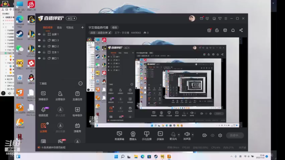Select the 窗口 1 source row
This screenshot has width=285, height=160.
[x=60, y=58]
